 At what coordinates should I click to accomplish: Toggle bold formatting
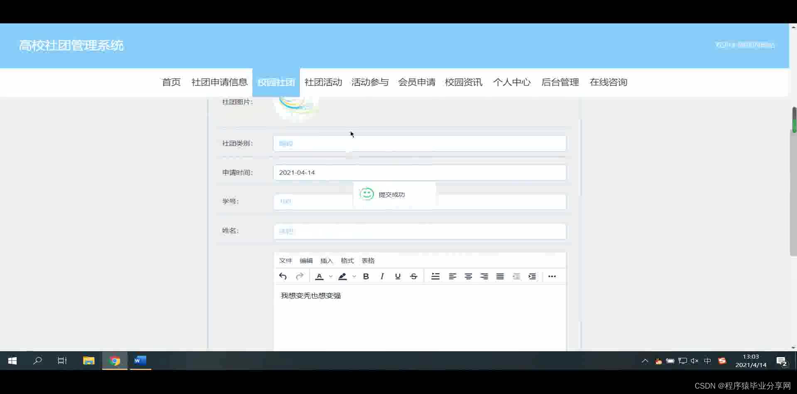[366, 276]
